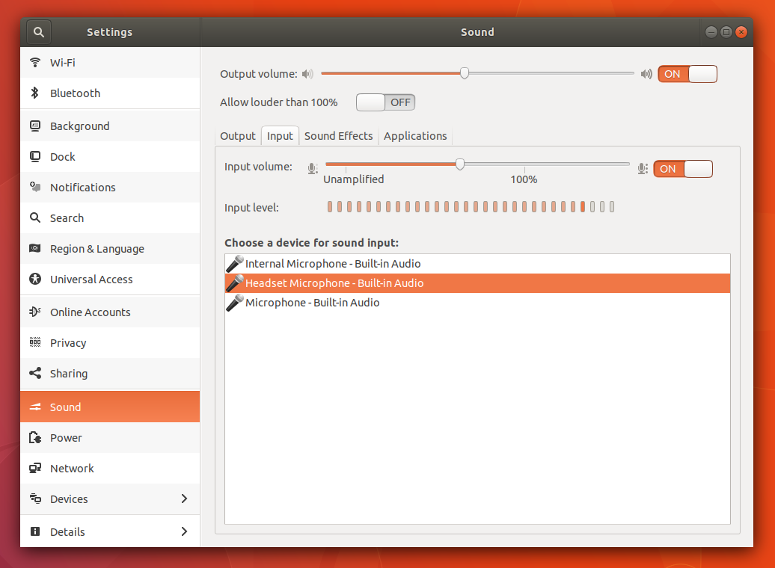Select Microphone - Built-in Audio device
This screenshot has width=775, height=568.
coord(477,303)
